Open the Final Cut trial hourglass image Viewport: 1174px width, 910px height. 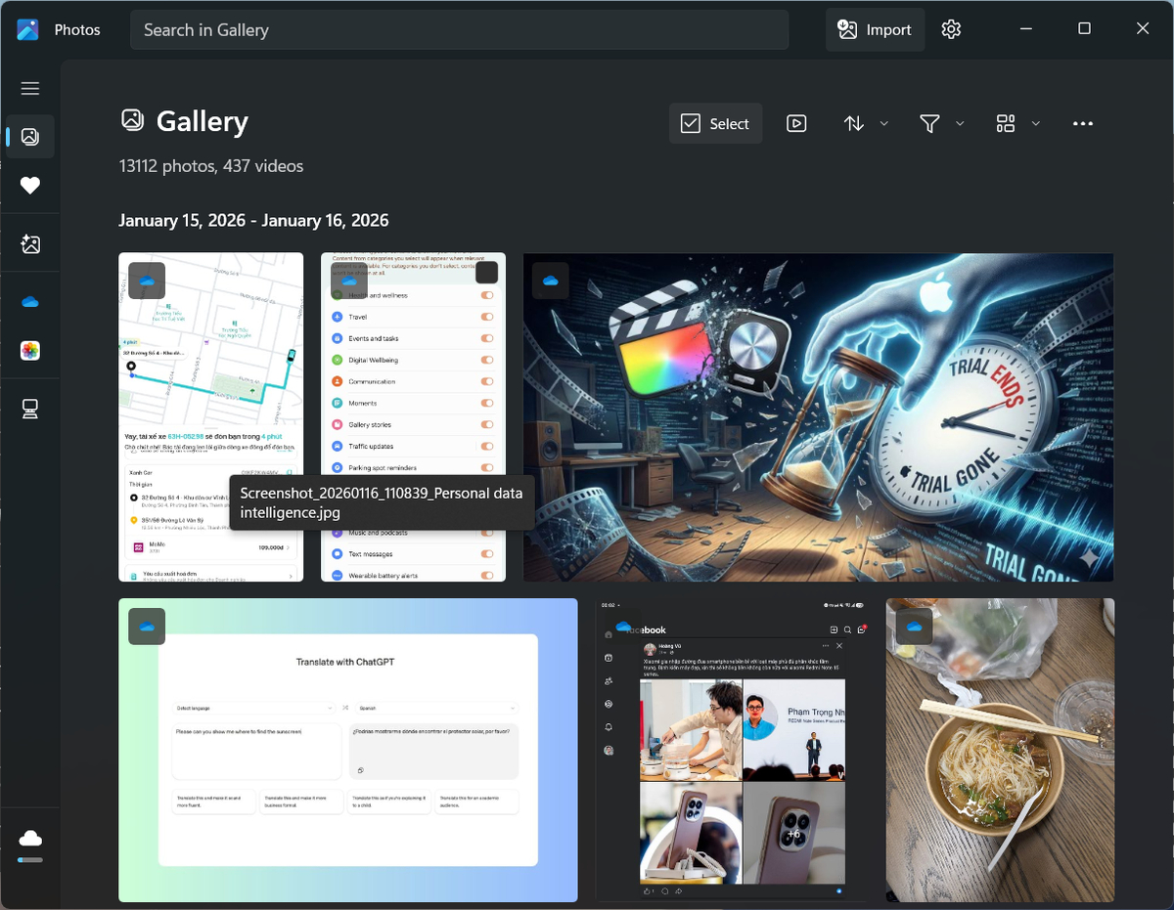818,417
